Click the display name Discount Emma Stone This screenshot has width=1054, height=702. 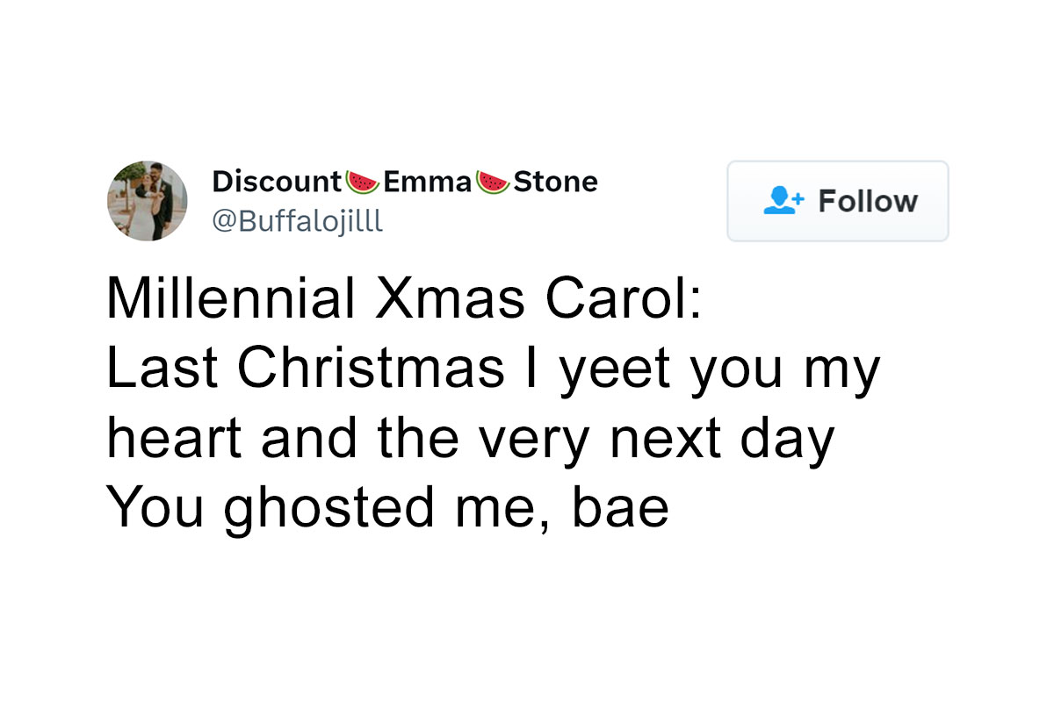pos(404,182)
